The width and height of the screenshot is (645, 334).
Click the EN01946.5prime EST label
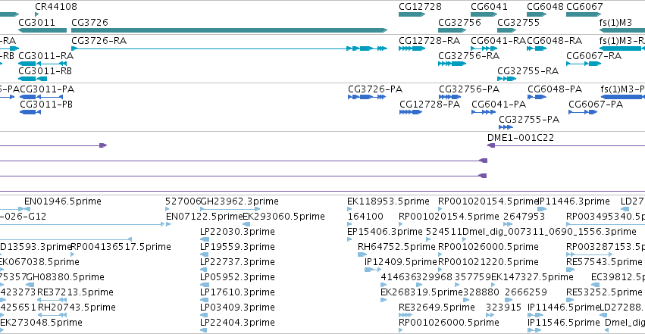(x=62, y=201)
